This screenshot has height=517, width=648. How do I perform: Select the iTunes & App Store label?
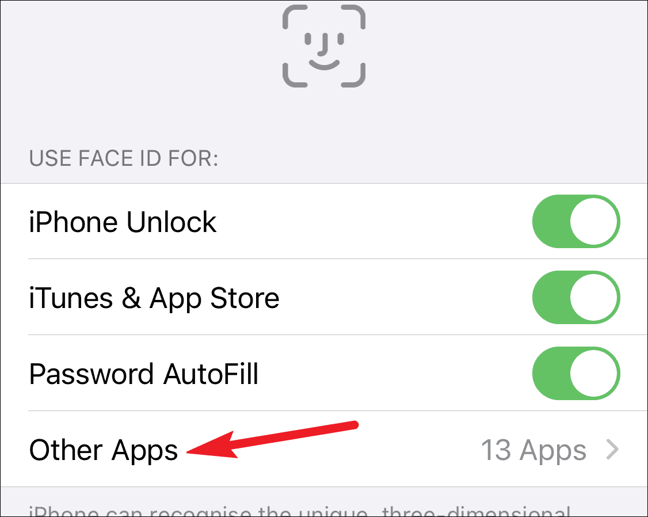click(x=154, y=298)
